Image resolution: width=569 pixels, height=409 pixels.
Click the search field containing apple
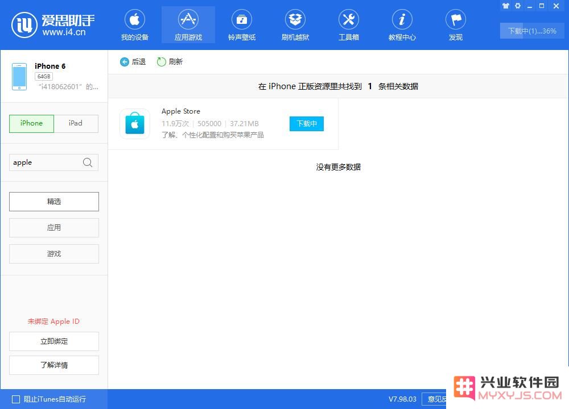pyautogui.click(x=53, y=162)
